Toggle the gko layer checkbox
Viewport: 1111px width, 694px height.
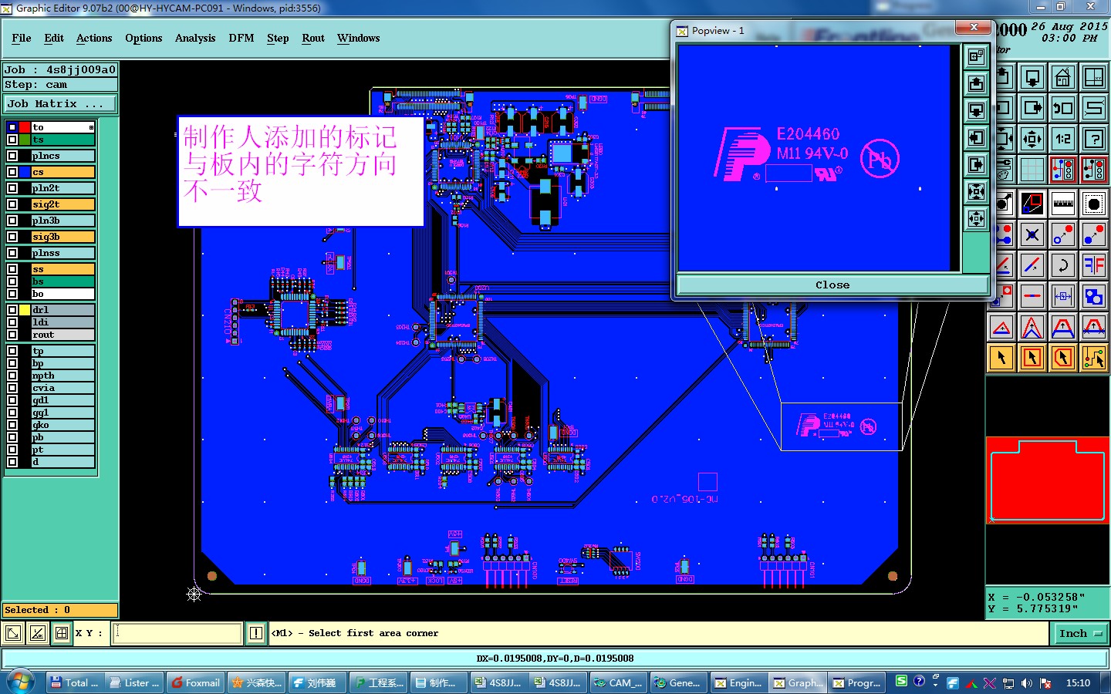pos(12,425)
